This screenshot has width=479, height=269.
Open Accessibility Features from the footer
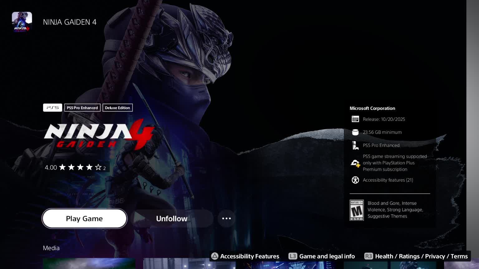point(249,256)
